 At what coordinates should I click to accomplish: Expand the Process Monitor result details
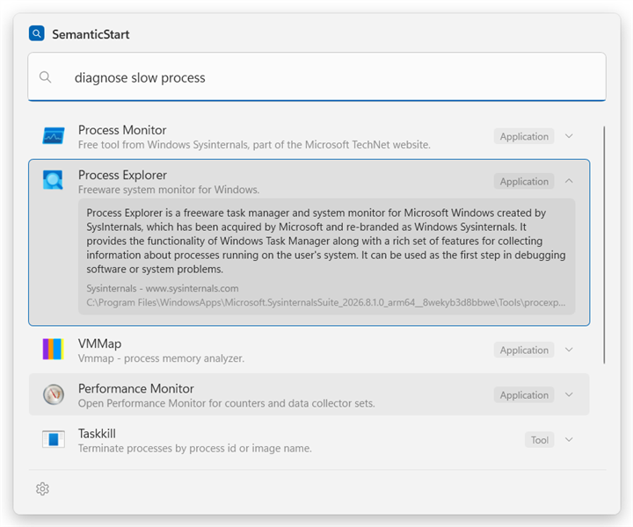point(569,136)
